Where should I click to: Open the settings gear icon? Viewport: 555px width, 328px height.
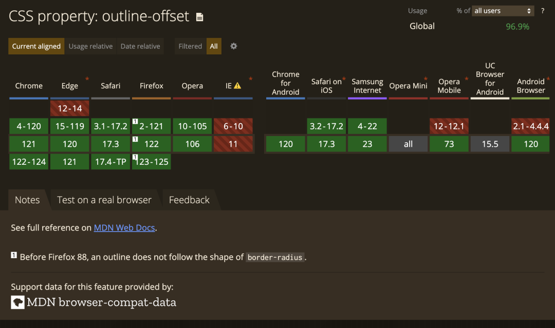tap(234, 46)
